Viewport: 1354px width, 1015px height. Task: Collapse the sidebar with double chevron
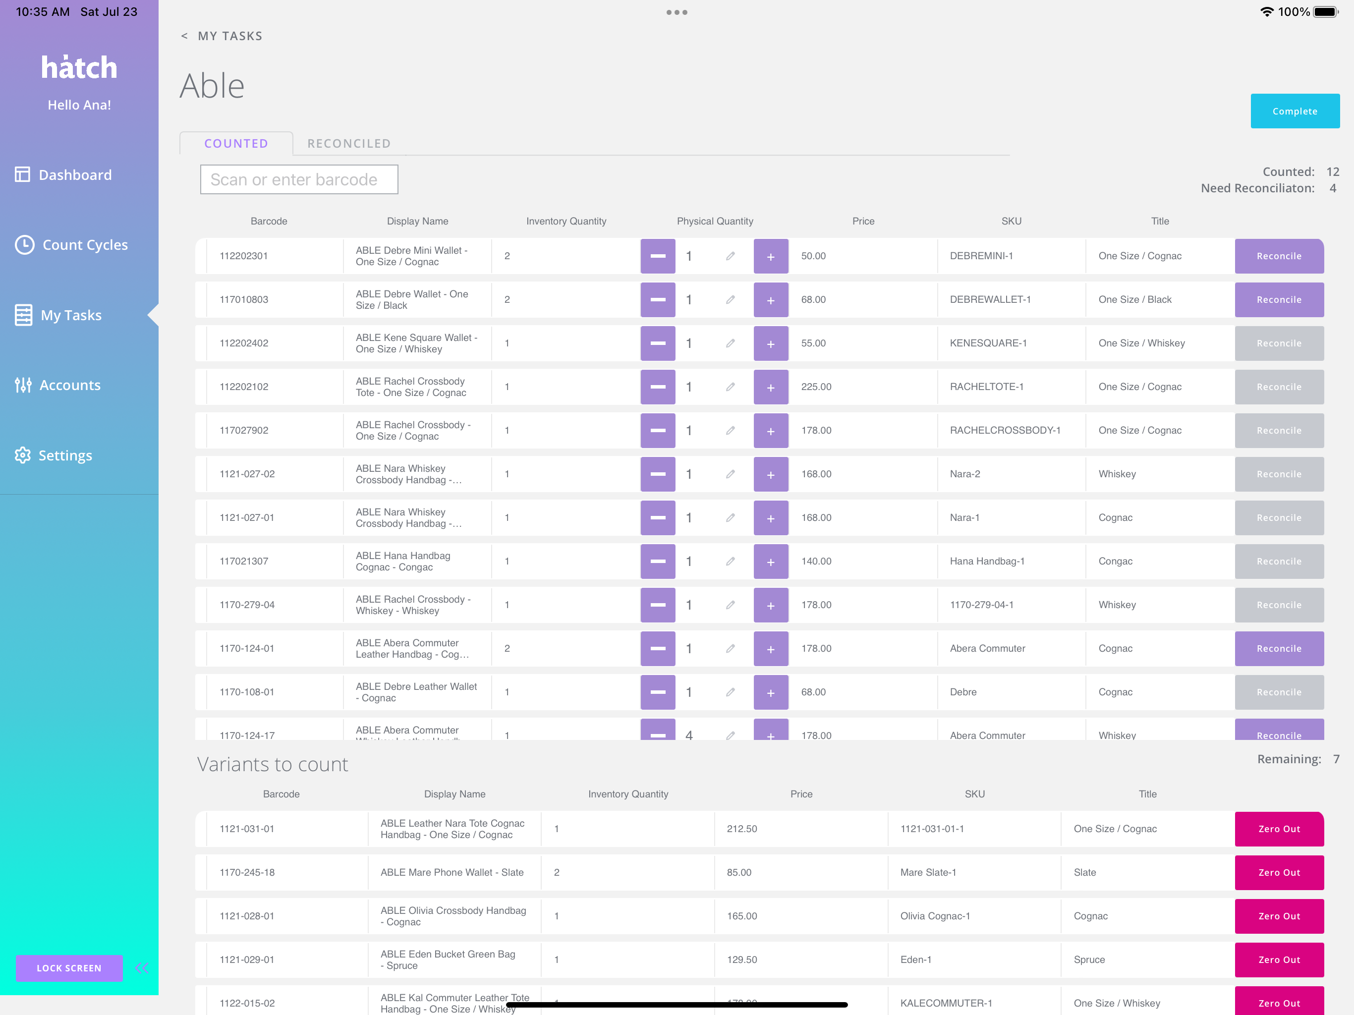pyautogui.click(x=142, y=967)
